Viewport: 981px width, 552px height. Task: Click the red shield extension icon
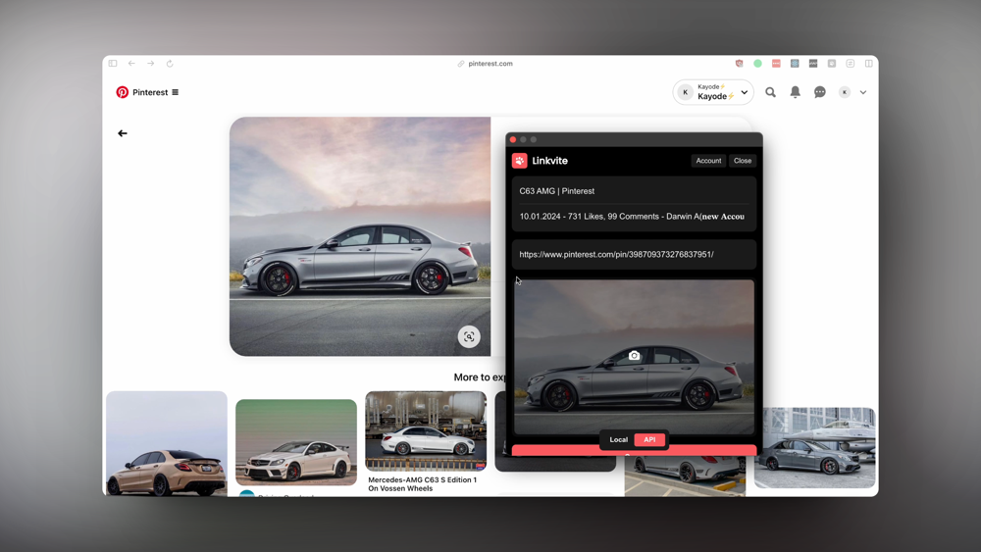click(739, 63)
